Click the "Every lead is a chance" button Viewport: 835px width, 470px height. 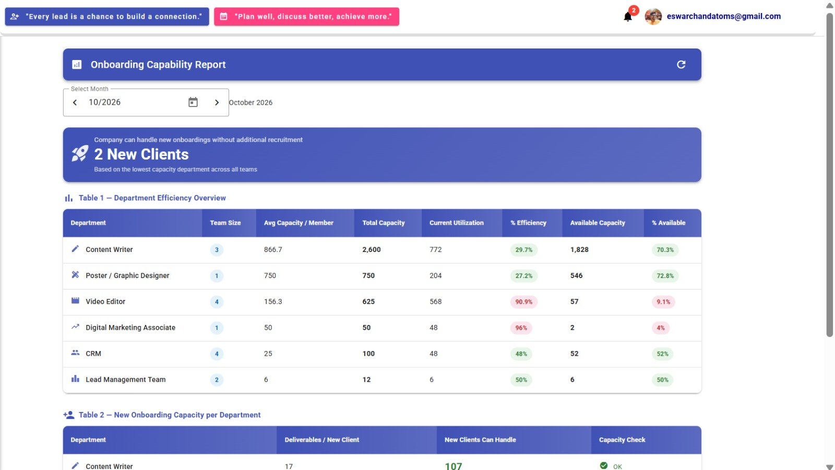pyautogui.click(x=107, y=17)
